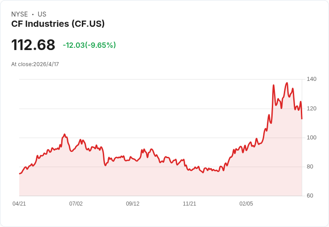This screenshot has height=227, width=329.
Task: Click the 112.68 closing price
Action: [33, 45]
